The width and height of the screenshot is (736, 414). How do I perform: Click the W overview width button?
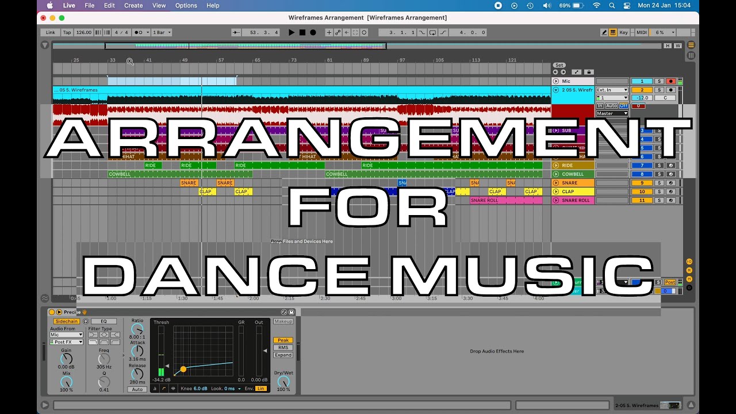[677, 45]
